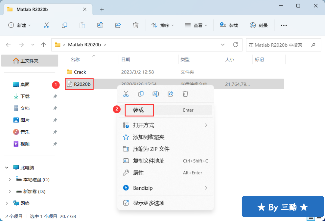Viewport: 325px width, 221px height.
Task: Select the R2020b disc image file
Action: (174, 84)
